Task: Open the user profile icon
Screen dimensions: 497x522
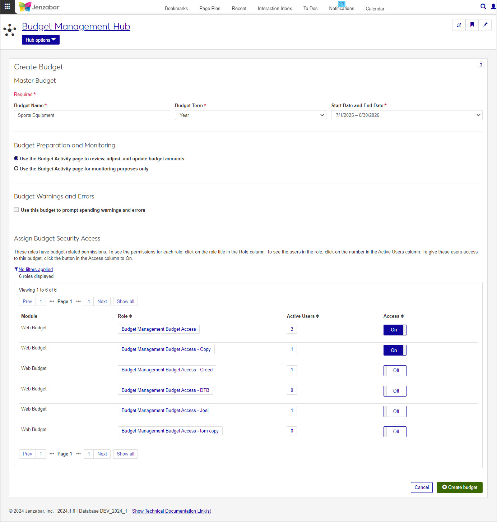Action: click(x=493, y=6)
